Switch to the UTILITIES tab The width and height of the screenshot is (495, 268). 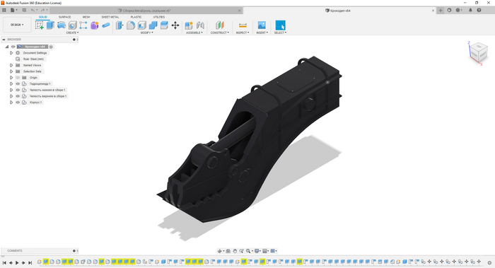point(159,17)
